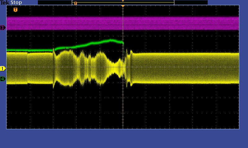Click the green channel 4 rising trace
The height and width of the screenshot is (148, 248).
(x=93, y=43)
